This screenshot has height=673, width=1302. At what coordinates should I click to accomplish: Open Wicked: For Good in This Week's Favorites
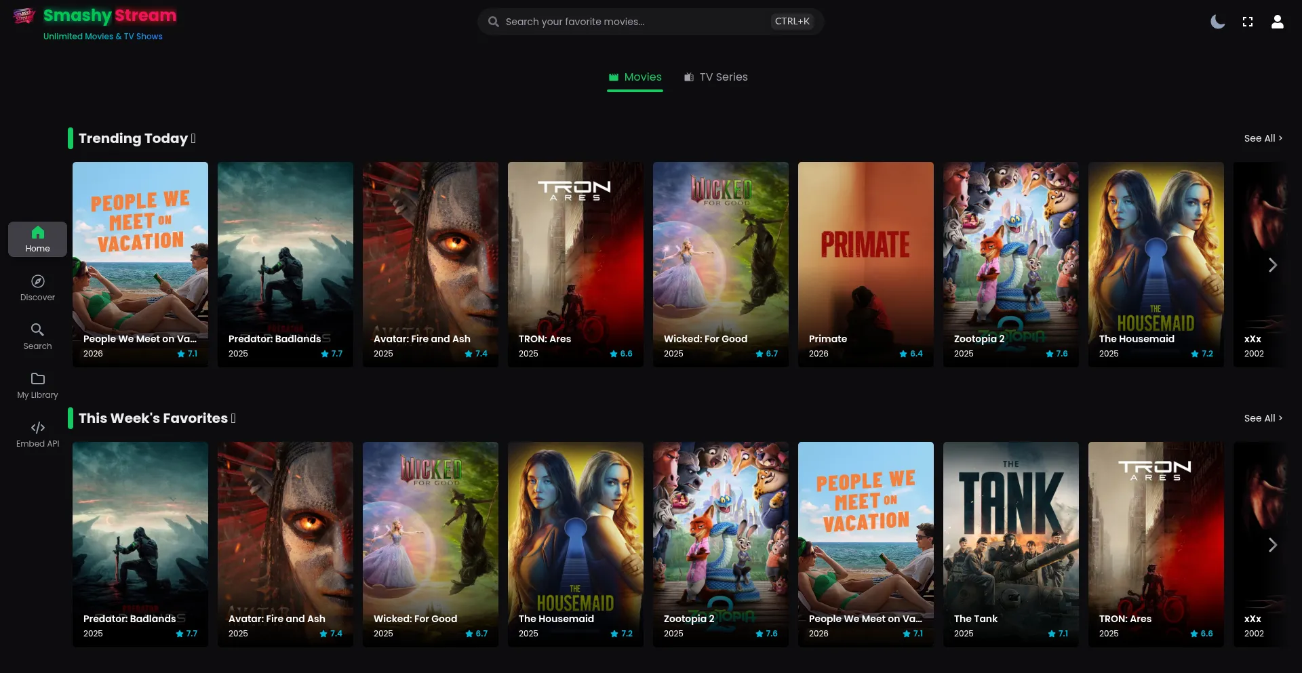431,544
